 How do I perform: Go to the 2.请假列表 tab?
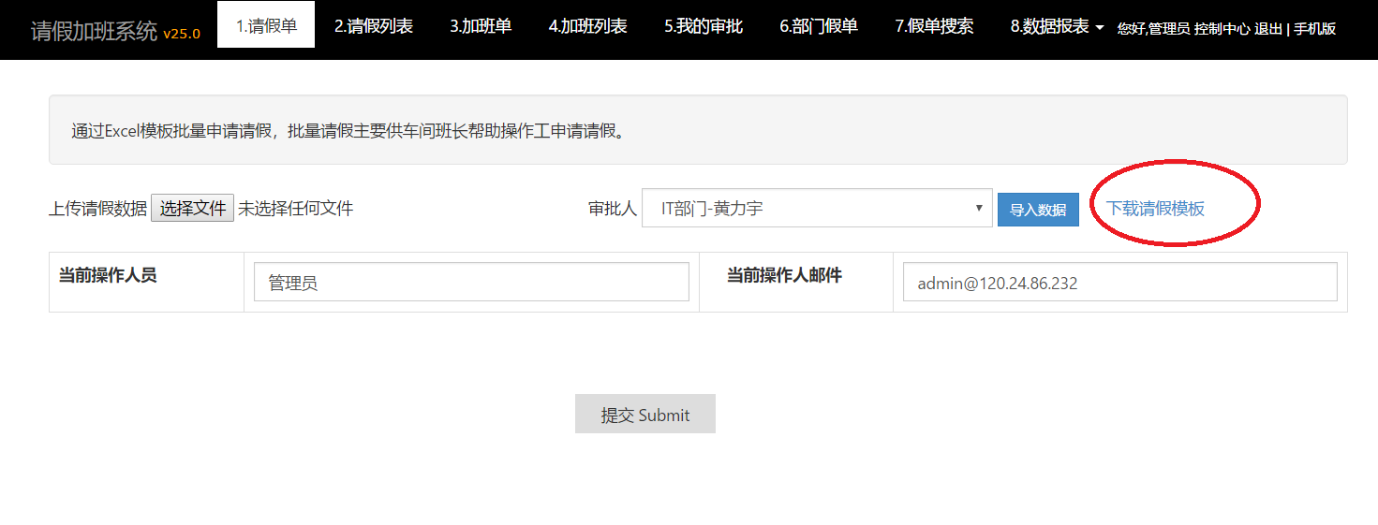coord(373,26)
